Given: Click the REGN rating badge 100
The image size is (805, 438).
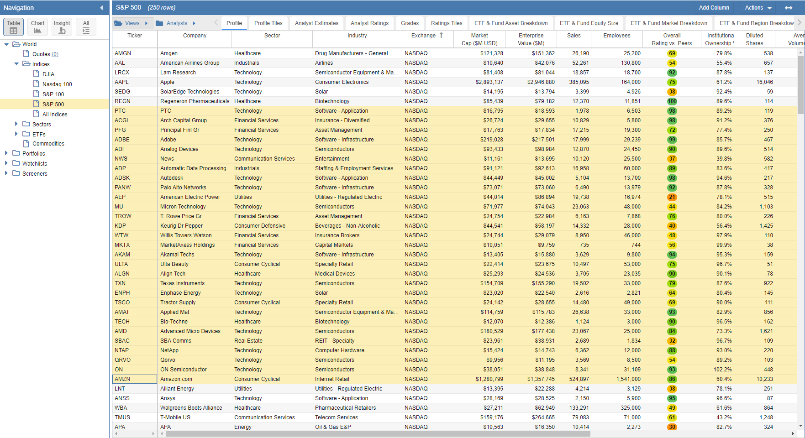Looking at the screenshot, I should click(672, 101).
